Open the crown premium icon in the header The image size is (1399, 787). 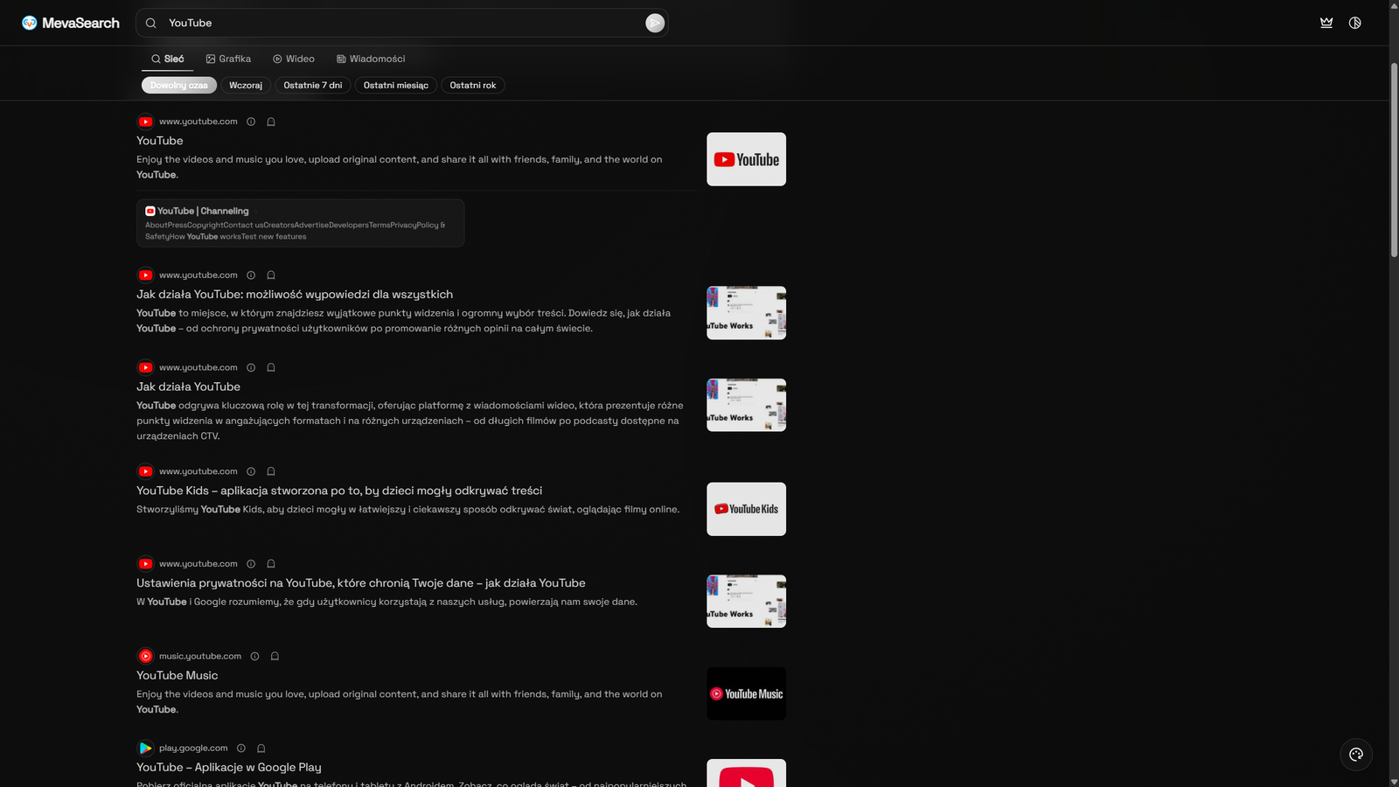[x=1326, y=23]
